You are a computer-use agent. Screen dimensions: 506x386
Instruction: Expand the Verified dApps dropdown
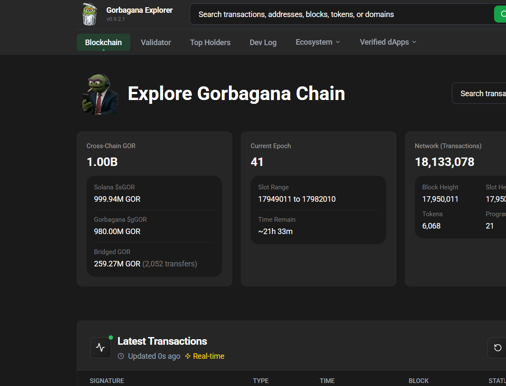click(387, 42)
